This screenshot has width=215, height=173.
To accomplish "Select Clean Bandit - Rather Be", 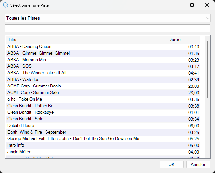I will (103, 106).
